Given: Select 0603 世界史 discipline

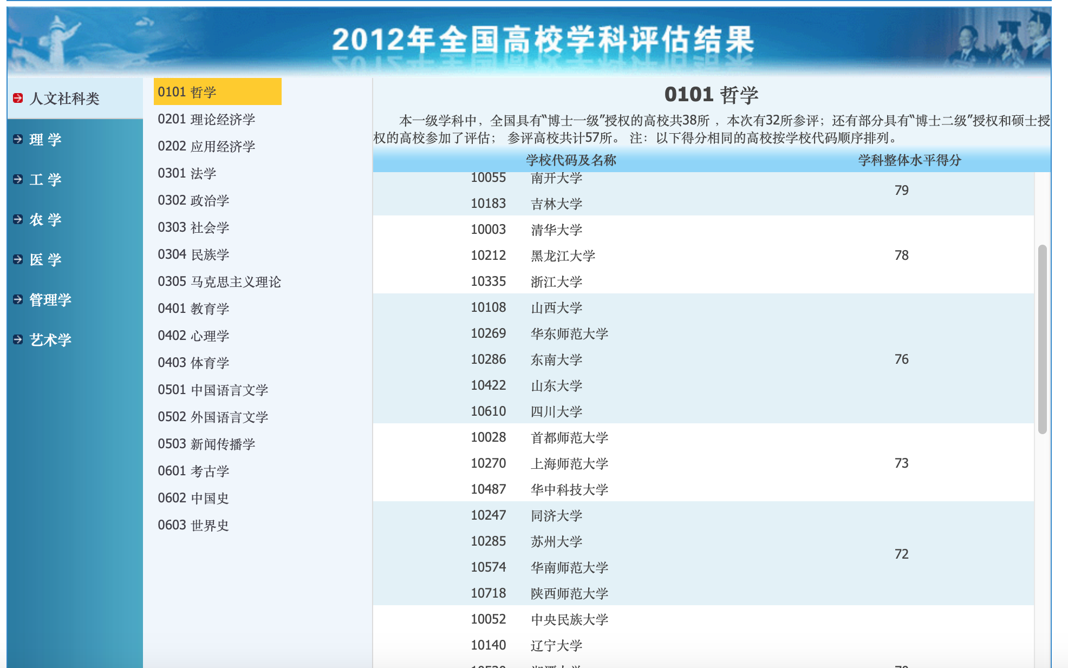Looking at the screenshot, I should (x=193, y=525).
